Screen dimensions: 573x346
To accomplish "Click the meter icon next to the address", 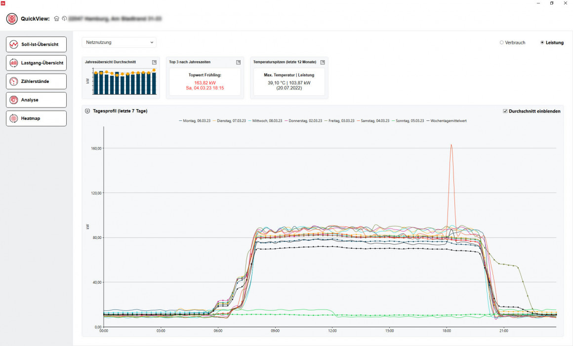I will click(x=64, y=19).
